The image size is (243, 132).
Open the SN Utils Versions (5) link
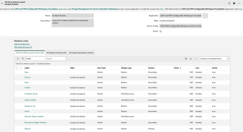click(23, 47)
